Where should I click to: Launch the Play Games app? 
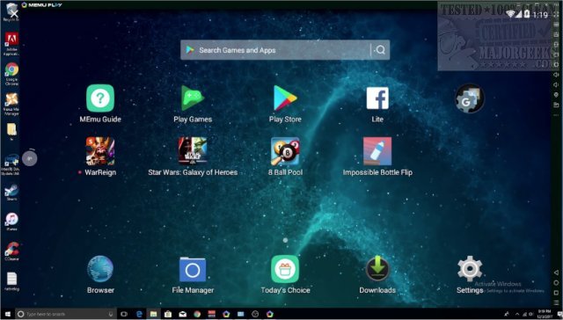coord(193,98)
